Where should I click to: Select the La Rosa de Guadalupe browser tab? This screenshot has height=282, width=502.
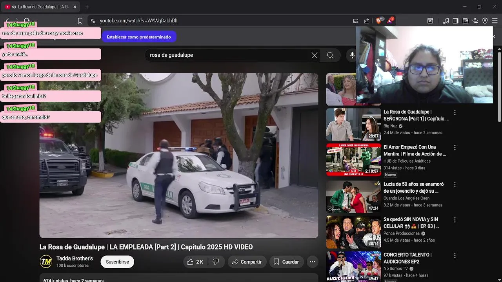point(41,7)
